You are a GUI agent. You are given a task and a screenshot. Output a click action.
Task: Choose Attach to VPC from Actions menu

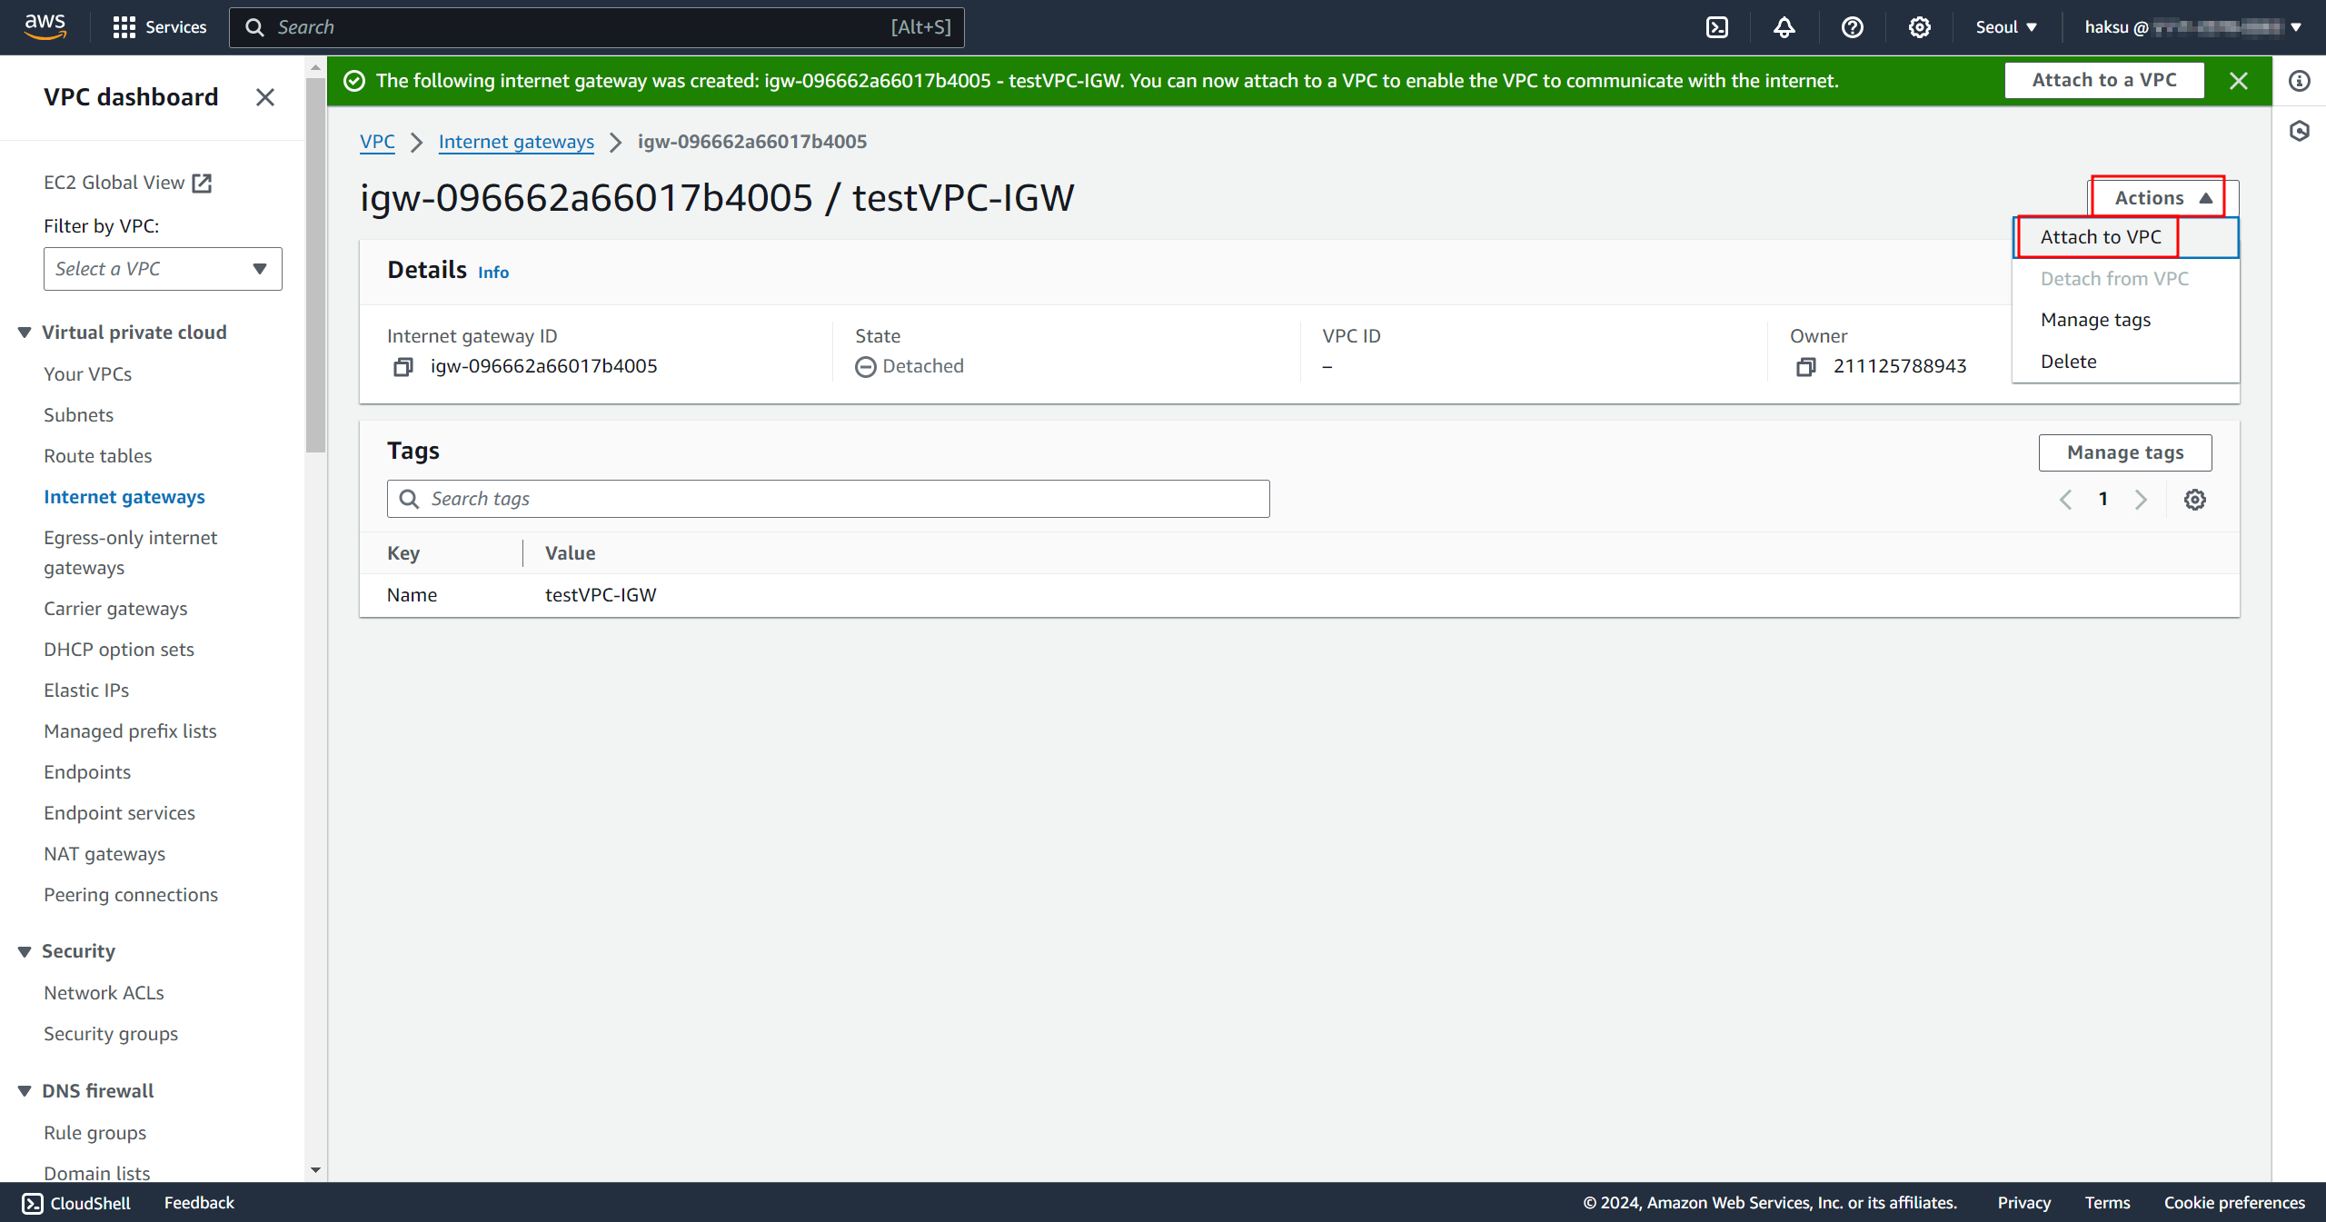pyautogui.click(x=2100, y=237)
